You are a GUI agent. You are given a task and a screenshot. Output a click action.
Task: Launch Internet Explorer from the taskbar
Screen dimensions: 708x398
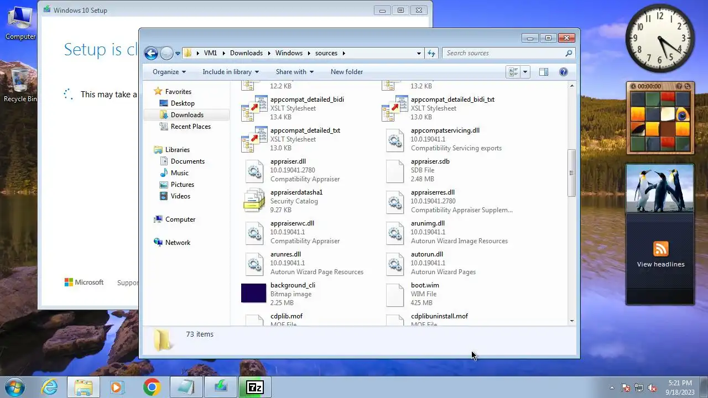pos(50,387)
